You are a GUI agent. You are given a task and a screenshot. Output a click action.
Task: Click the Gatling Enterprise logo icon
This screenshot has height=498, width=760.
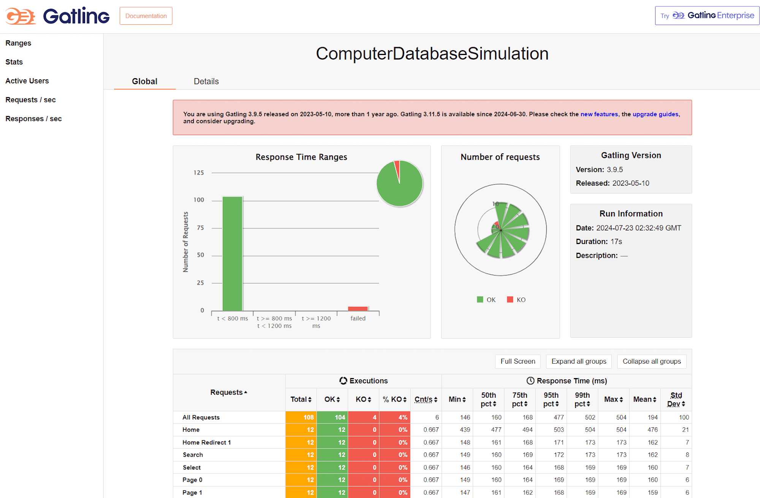679,16
